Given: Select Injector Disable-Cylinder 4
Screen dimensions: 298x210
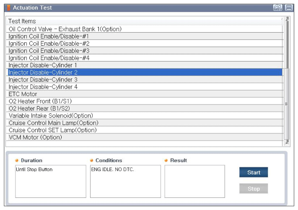Looking at the screenshot, I should coord(145,87).
